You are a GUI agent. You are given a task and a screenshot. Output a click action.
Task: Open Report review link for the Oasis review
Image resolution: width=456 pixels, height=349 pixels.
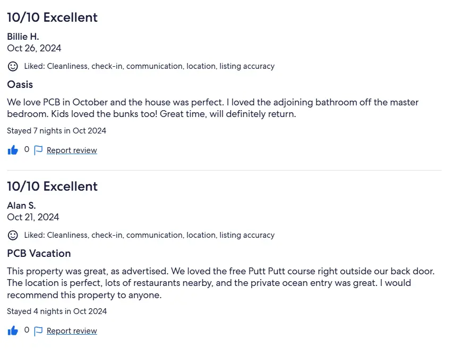(x=72, y=150)
